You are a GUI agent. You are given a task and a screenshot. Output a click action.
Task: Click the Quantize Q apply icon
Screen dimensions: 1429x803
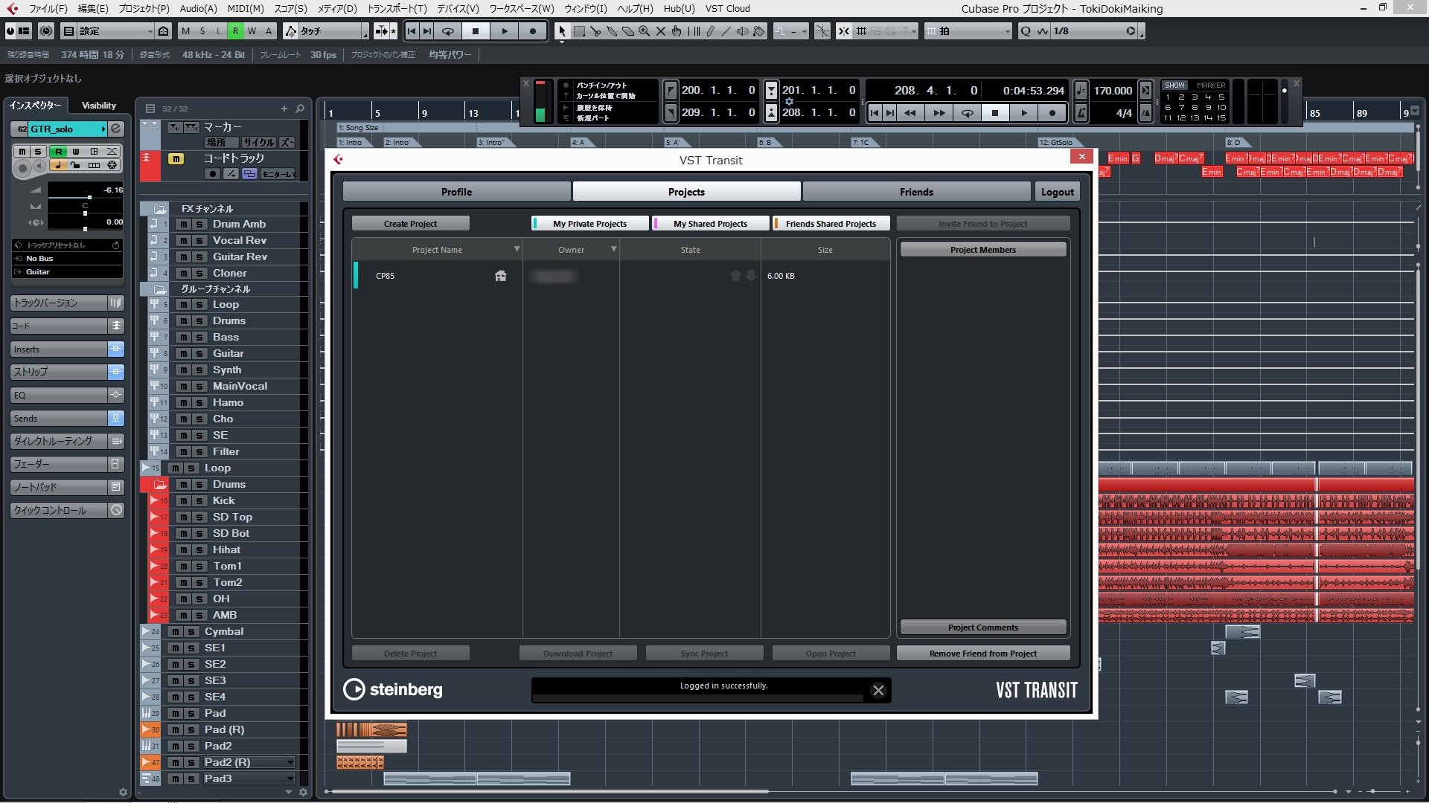(x=1026, y=31)
